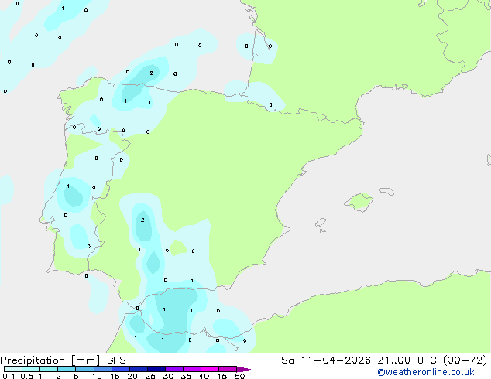Click the Ibiza island outline

click(x=321, y=223)
